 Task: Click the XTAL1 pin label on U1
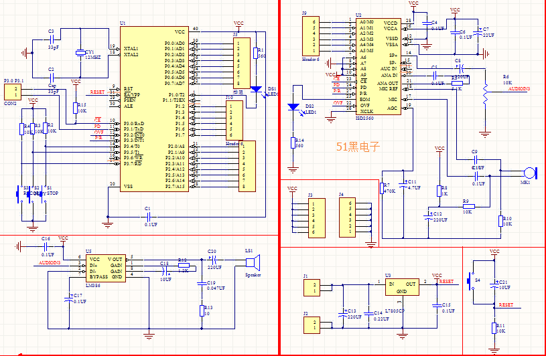click(x=131, y=49)
